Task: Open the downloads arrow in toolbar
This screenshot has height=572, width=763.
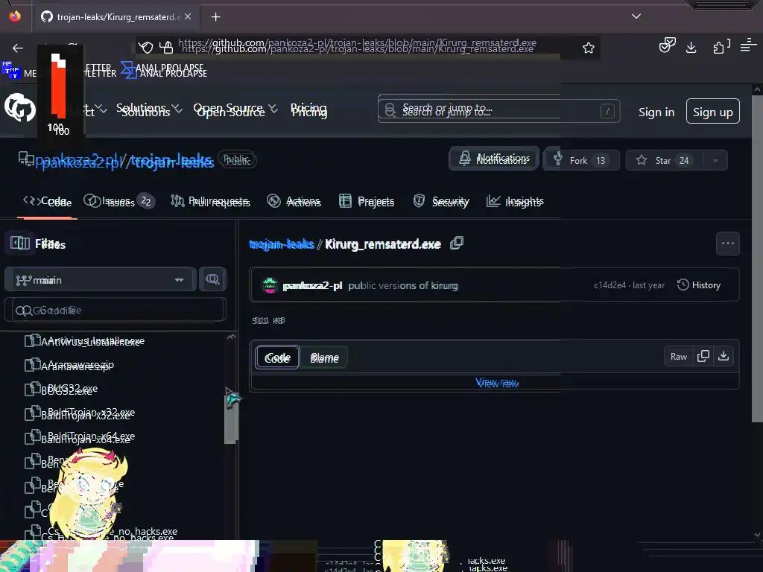Action: (691, 47)
